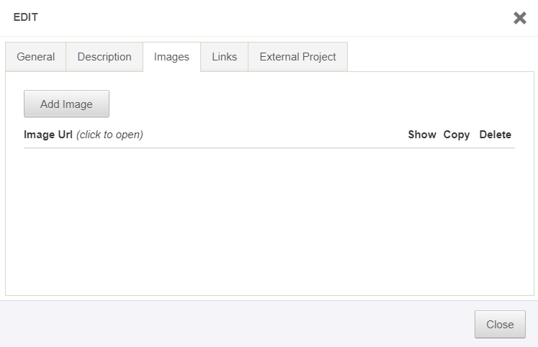
Task: Click the EDIT dialog title
Action: tap(25, 18)
